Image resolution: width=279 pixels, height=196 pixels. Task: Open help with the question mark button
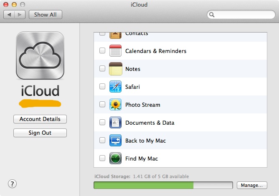point(12,184)
